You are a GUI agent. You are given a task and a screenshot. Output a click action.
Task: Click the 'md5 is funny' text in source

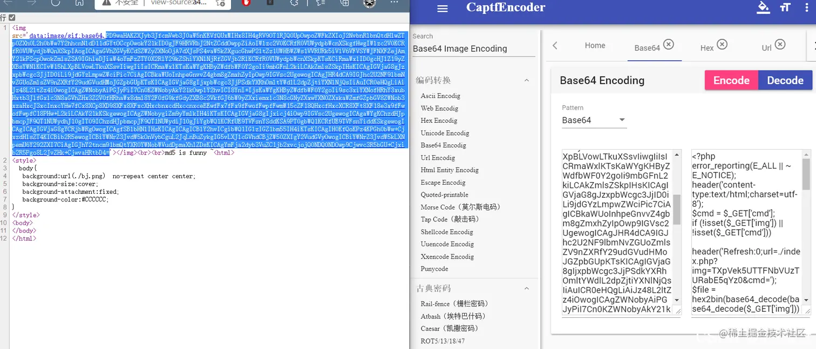(186, 153)
